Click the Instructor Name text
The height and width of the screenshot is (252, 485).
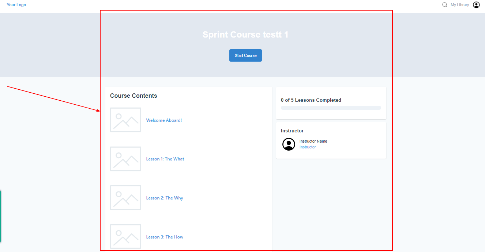click(x=313, y=141)
